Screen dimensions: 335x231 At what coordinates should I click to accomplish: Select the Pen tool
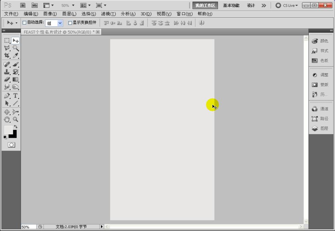point(7,95)
